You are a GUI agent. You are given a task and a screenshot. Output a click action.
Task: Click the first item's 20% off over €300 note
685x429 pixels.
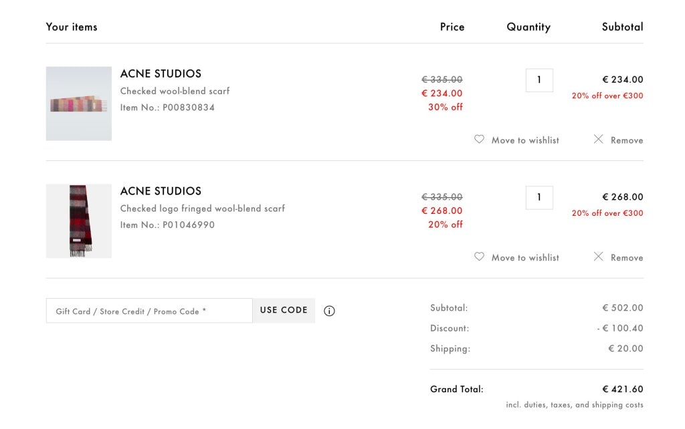(x=607, y=96)
